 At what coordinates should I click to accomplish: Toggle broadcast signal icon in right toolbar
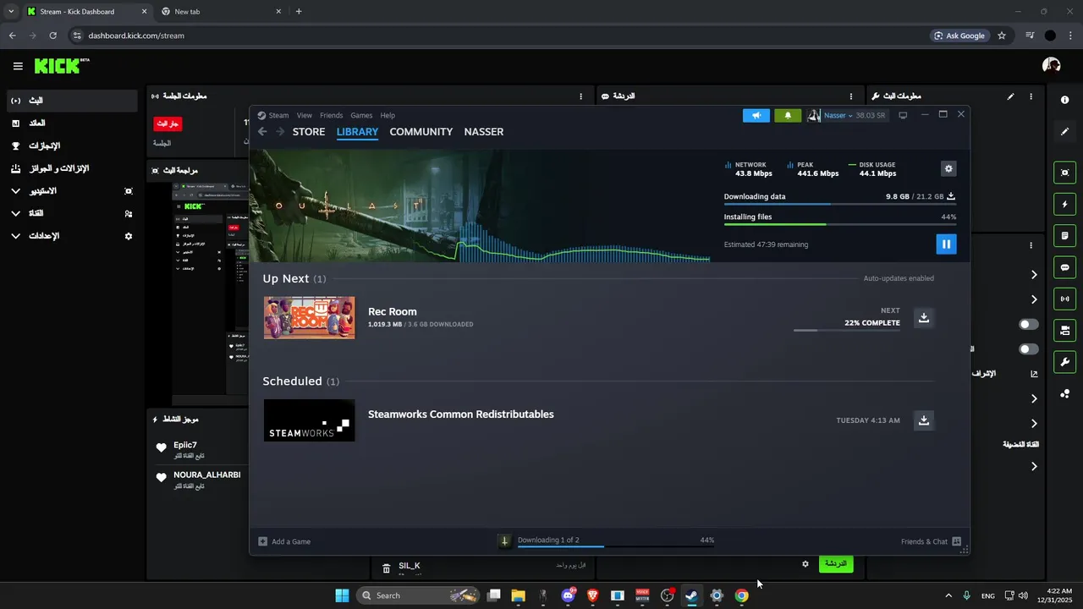tap(1064, 299)
